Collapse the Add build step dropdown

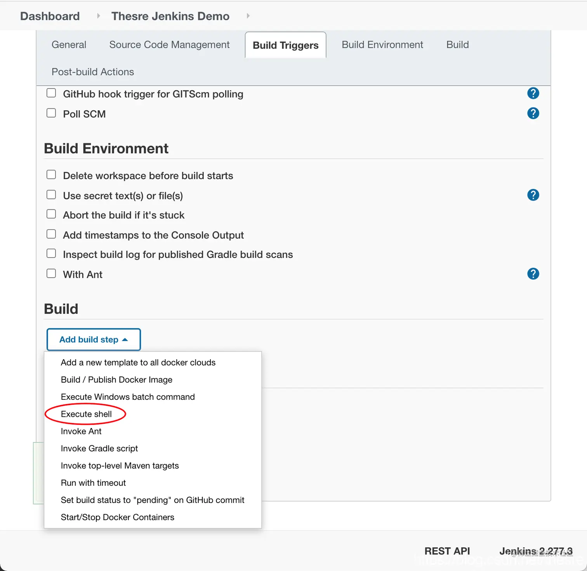tap(94, 339)
